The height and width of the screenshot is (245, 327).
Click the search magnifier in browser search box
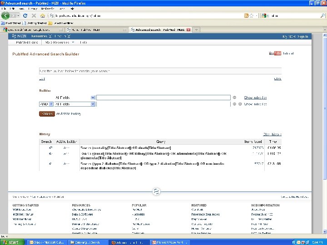click(322, 15)
